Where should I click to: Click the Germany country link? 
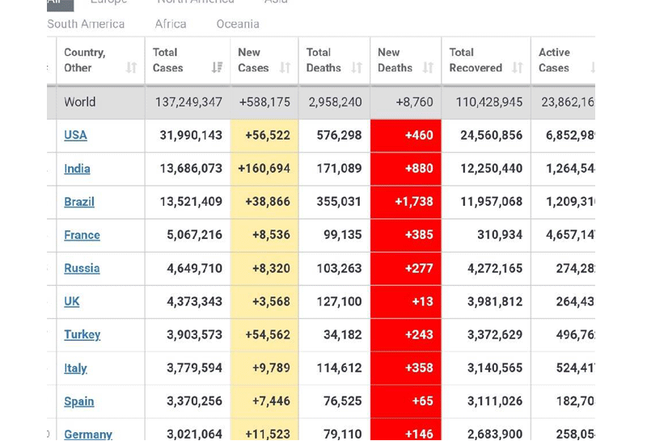88,434
